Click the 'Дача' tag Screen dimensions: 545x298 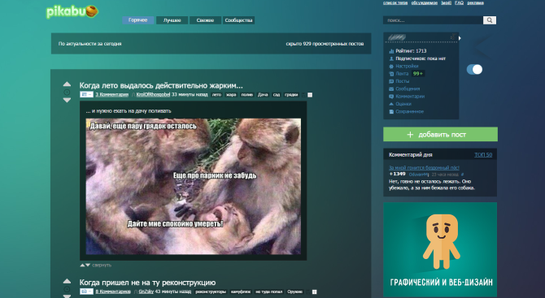click(x=263, y=95)
